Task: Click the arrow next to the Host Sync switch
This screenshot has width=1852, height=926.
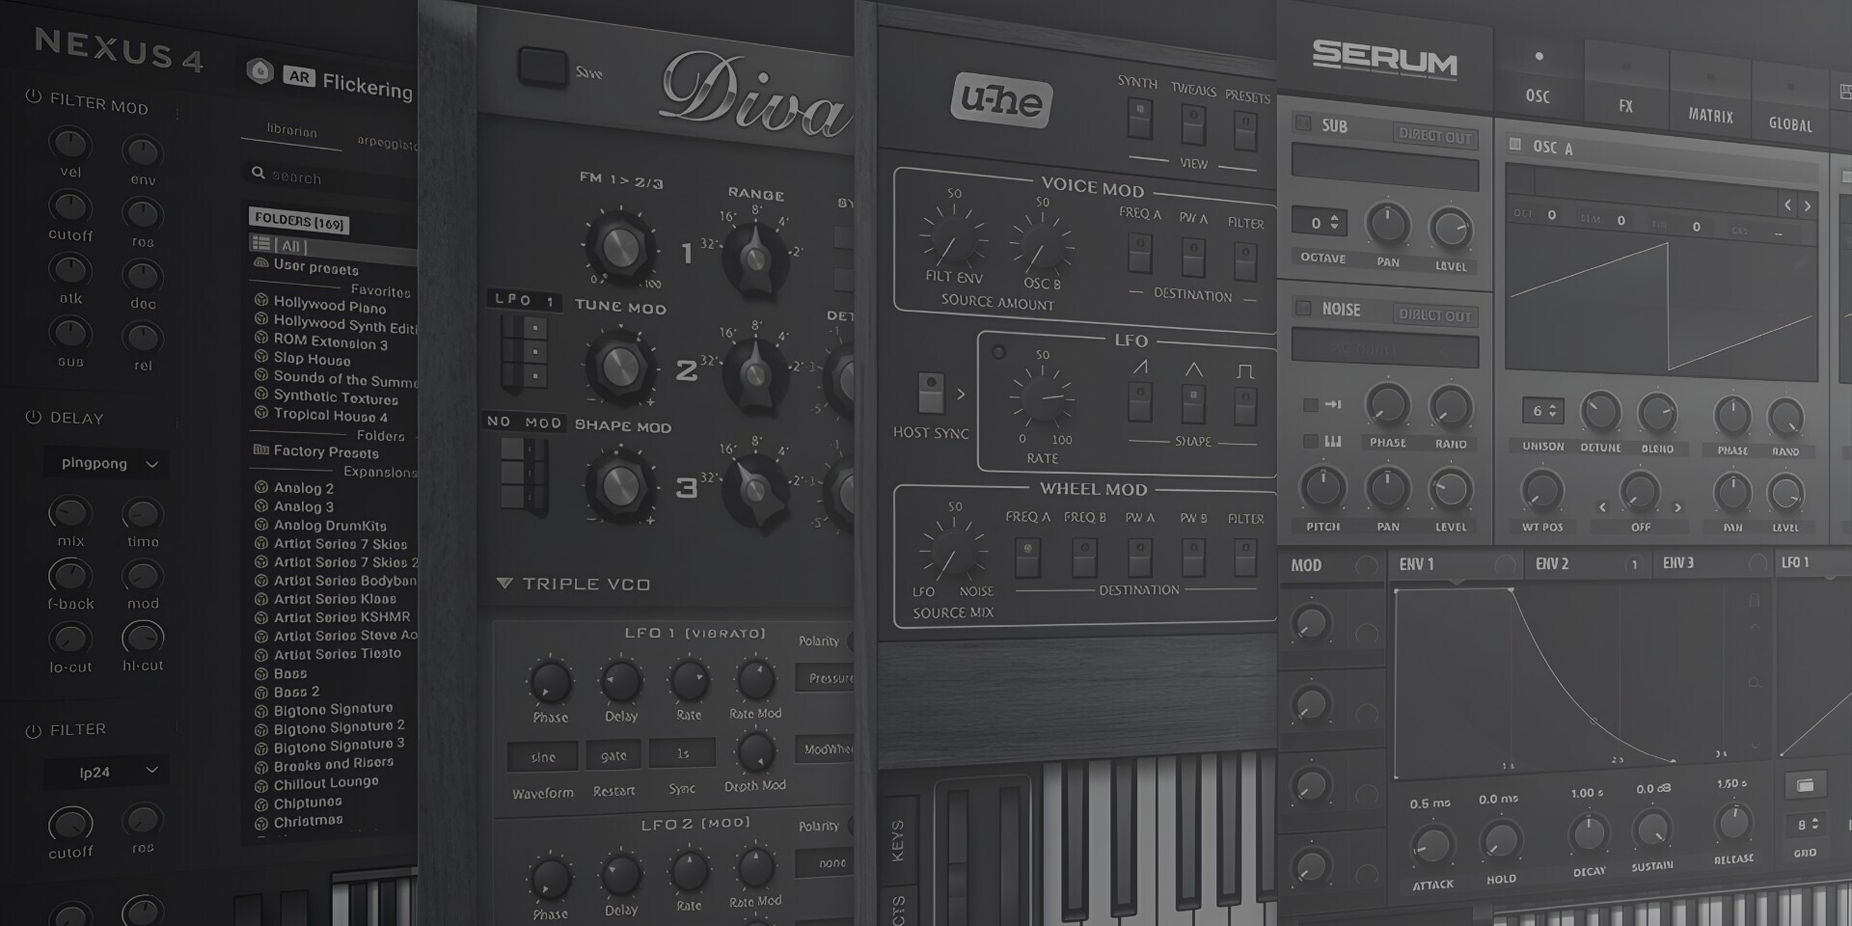Action: [961, 394]
